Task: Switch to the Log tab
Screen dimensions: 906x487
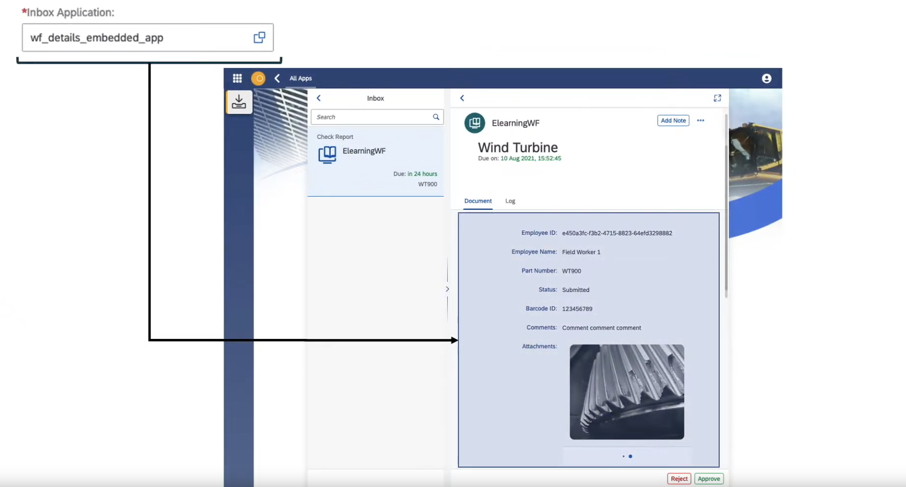Action: click(510, 201)
